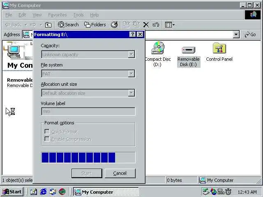Click the Undo toolbar icon
This screenshot has width=263, height=197.
click(x=156, y=25)
